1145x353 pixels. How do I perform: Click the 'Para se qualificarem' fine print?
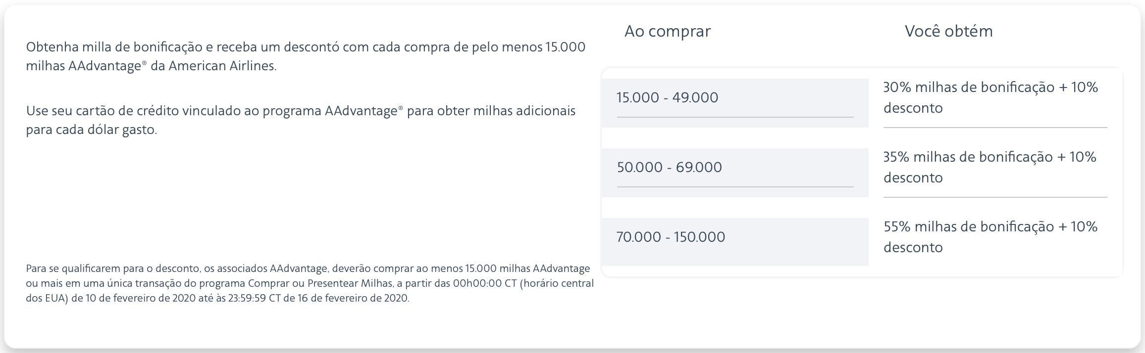310,283
